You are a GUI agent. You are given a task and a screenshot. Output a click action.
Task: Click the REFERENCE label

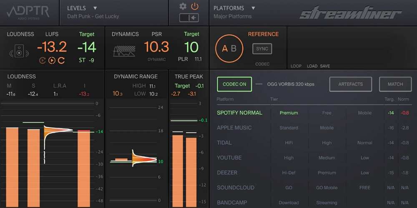click(x=263, y=34)
